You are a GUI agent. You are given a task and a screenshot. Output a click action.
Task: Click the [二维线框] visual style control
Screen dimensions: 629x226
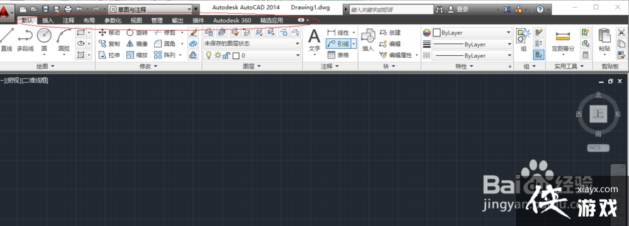(x=35, y=80)
